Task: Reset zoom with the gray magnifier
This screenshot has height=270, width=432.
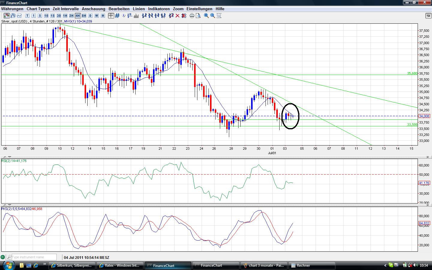Action: pos(219,16)
